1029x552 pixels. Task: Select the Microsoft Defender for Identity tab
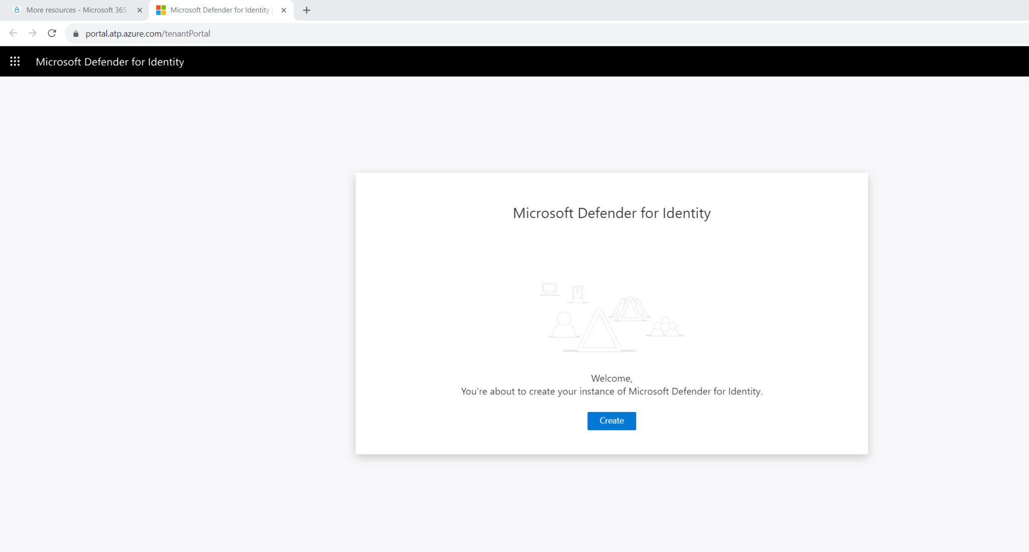point(216,10)
